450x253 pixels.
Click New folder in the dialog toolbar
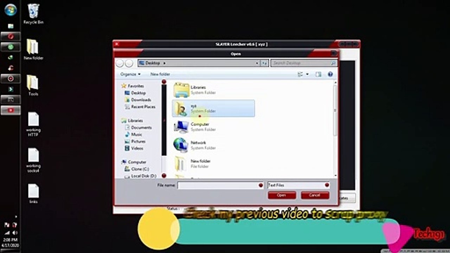(160, 74)
